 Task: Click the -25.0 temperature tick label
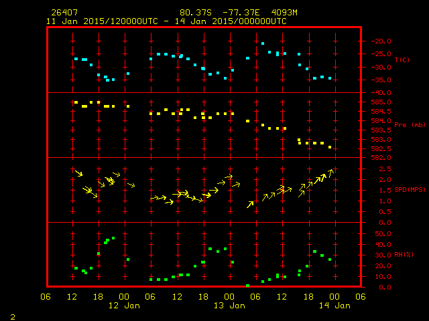pyautogui.click(x=381, y=54)
